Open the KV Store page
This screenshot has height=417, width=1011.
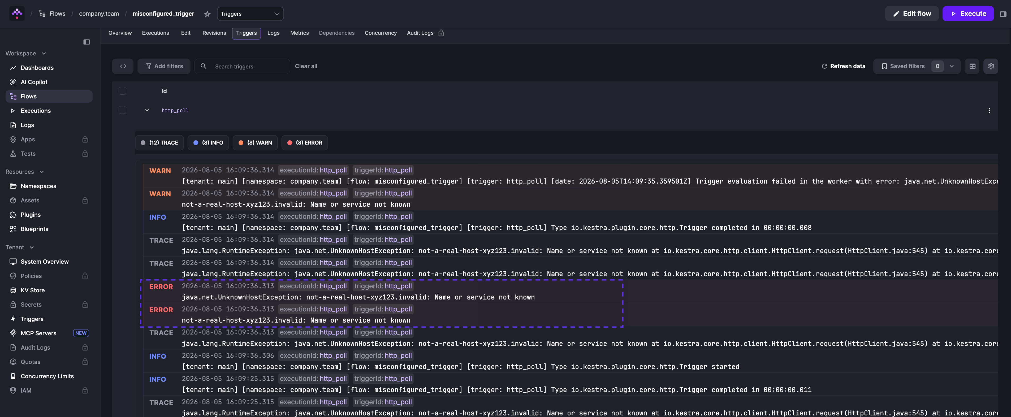[x=49, y=290]
